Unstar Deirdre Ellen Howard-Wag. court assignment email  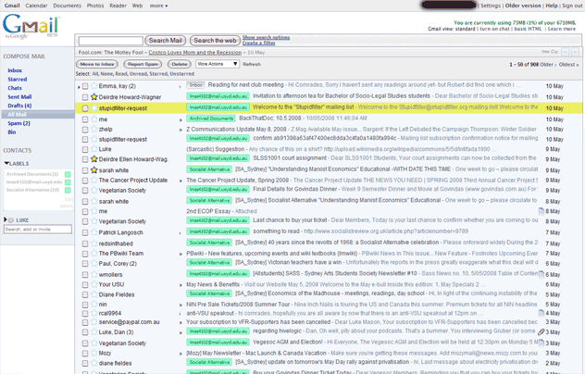click(94, 159)
